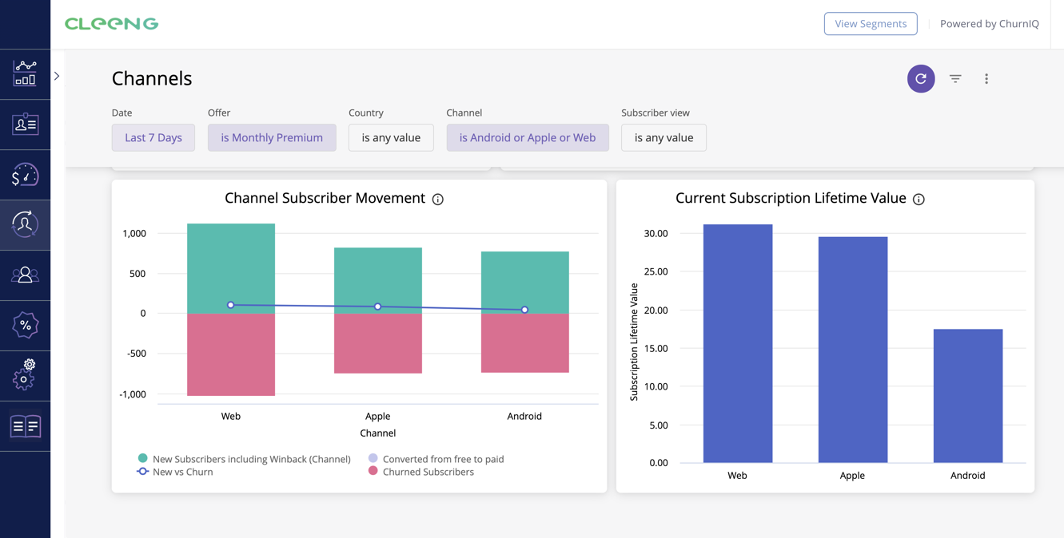Open the gears settings sidebar icon
1064x538 pixels.
[25, 374]
